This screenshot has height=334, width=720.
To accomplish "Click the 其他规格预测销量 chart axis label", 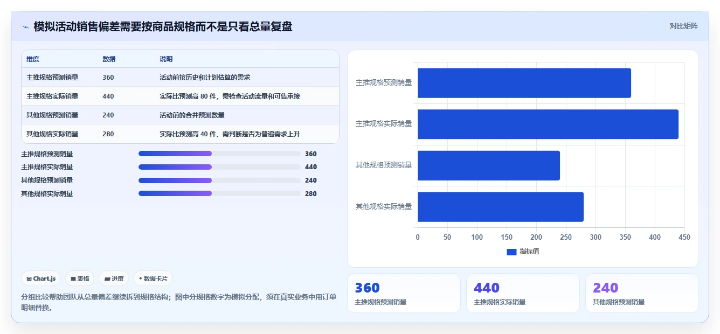I will tap(384, 165).
